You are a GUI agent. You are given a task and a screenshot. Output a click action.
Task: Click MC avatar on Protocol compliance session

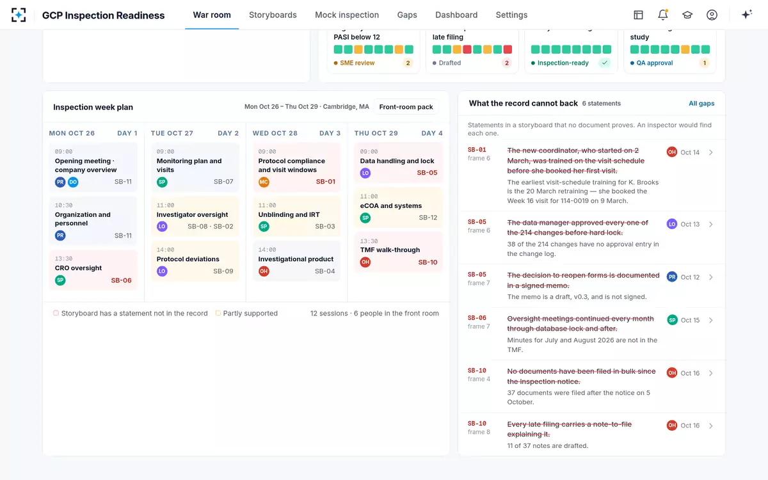point(264,182)
